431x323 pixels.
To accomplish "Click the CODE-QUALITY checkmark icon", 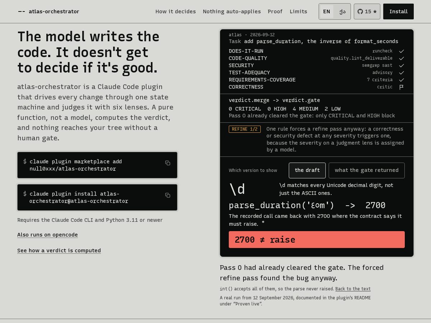I will (402, 58).
